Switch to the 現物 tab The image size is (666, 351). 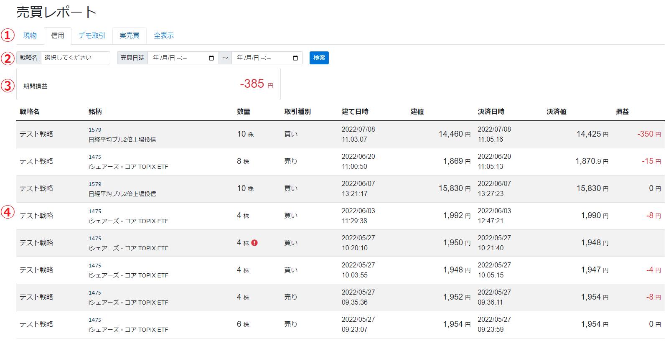[30, 36]
